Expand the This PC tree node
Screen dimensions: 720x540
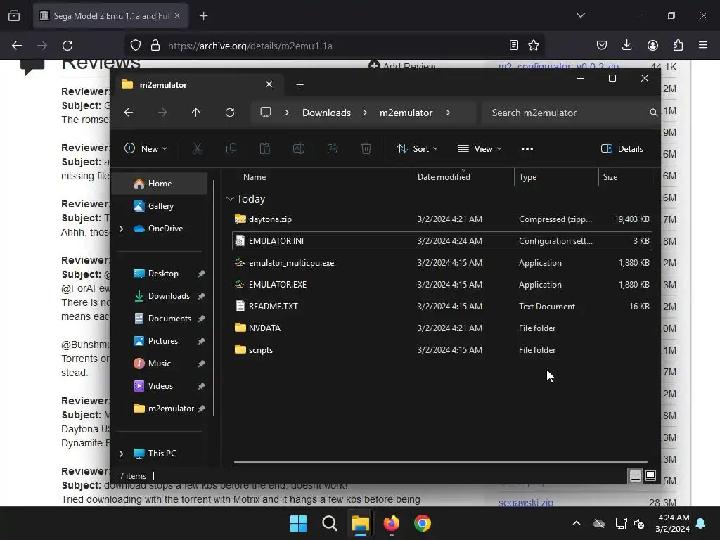coord(121,454)
